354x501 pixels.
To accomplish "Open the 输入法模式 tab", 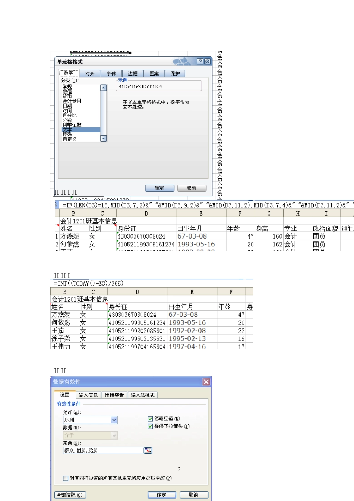I will click(143, 395).
